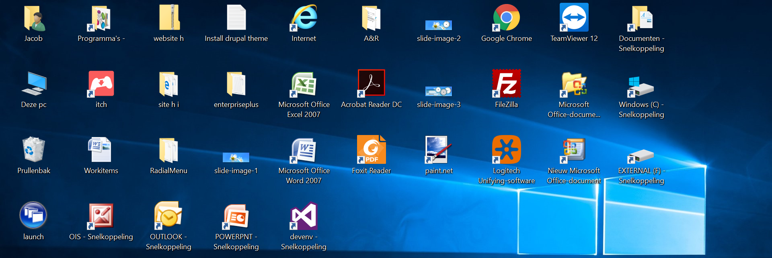Select the launch icon
Viewport: 772px width, 258px height.
point(33,215)
